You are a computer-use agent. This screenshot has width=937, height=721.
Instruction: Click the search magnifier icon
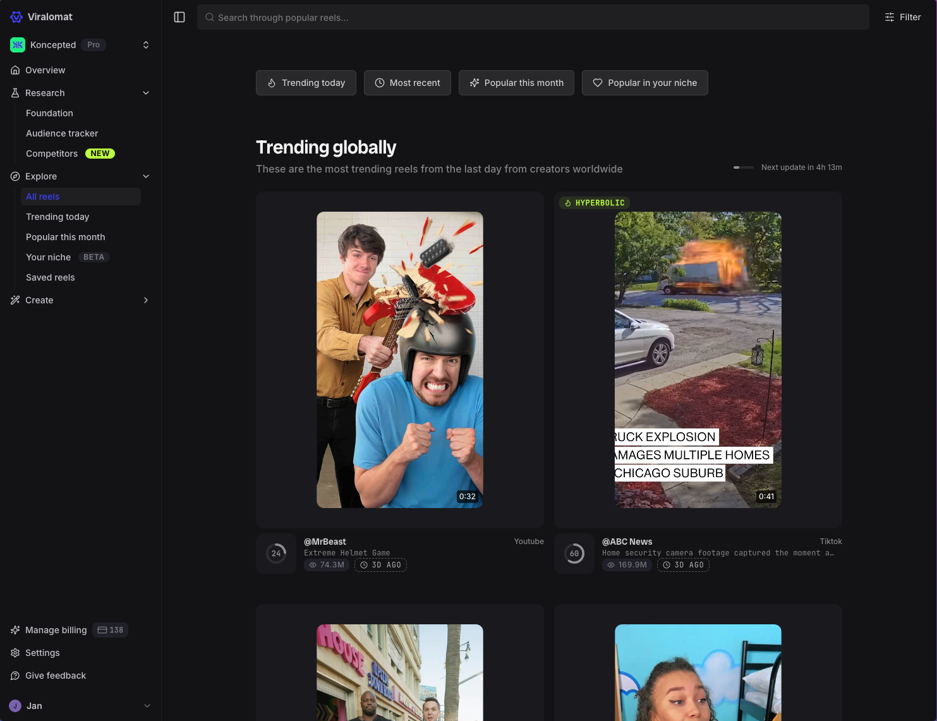[210, 18]
